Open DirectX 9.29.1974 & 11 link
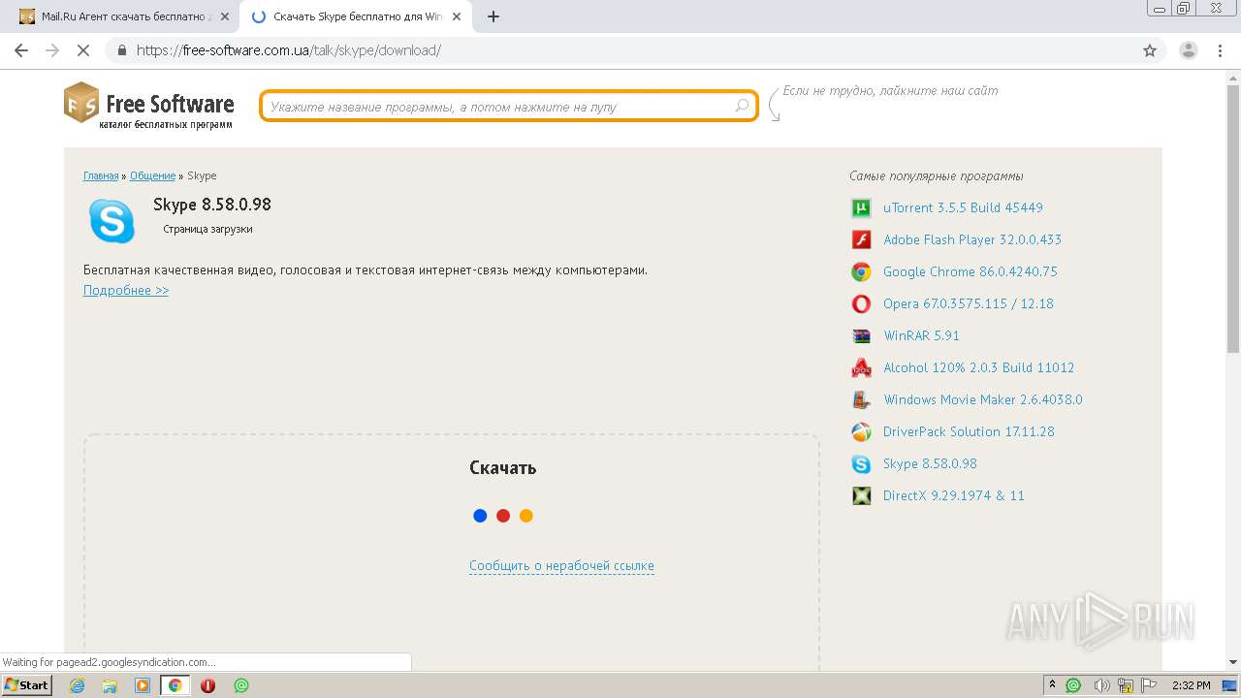 (954, 495)
